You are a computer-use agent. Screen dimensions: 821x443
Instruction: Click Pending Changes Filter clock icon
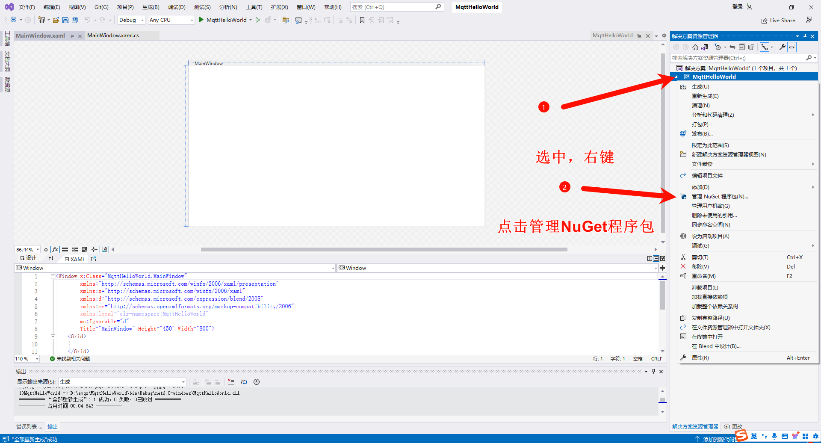click(718, 47)
